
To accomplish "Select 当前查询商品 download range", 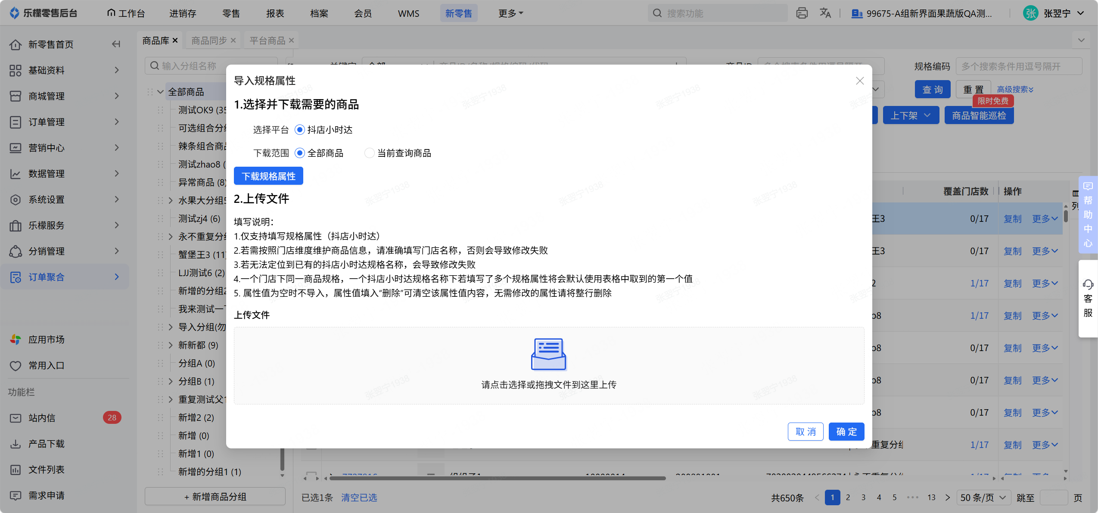I will (398, 153).
